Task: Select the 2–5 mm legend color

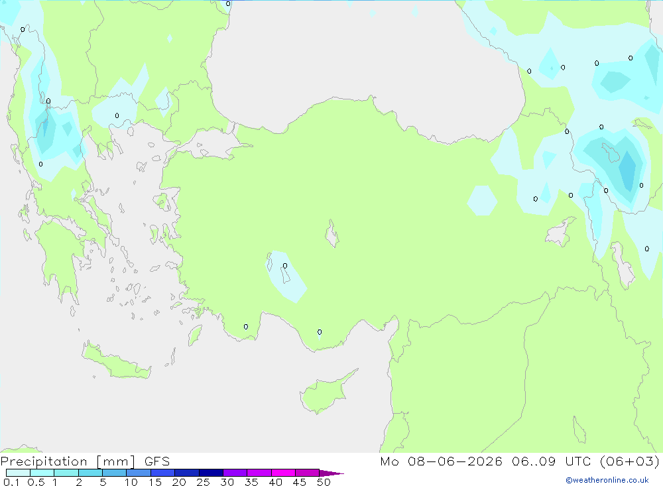Action: [90, 473]
